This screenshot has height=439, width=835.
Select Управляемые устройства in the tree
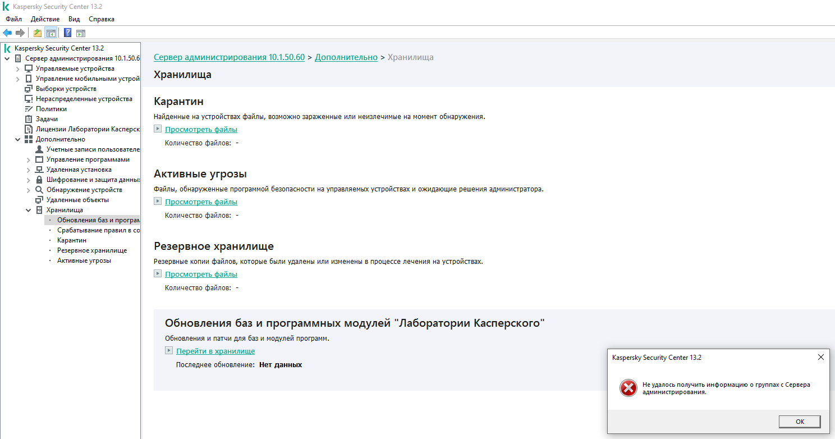pos(75,68)
